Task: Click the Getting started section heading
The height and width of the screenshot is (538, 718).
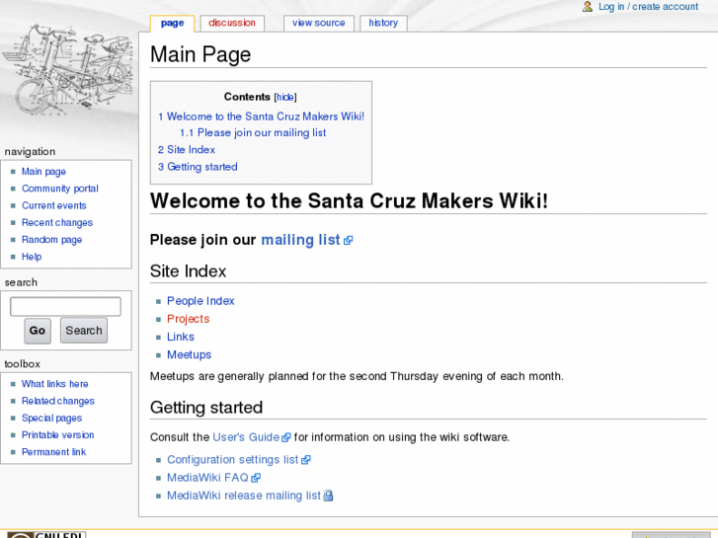Action: 206,408
